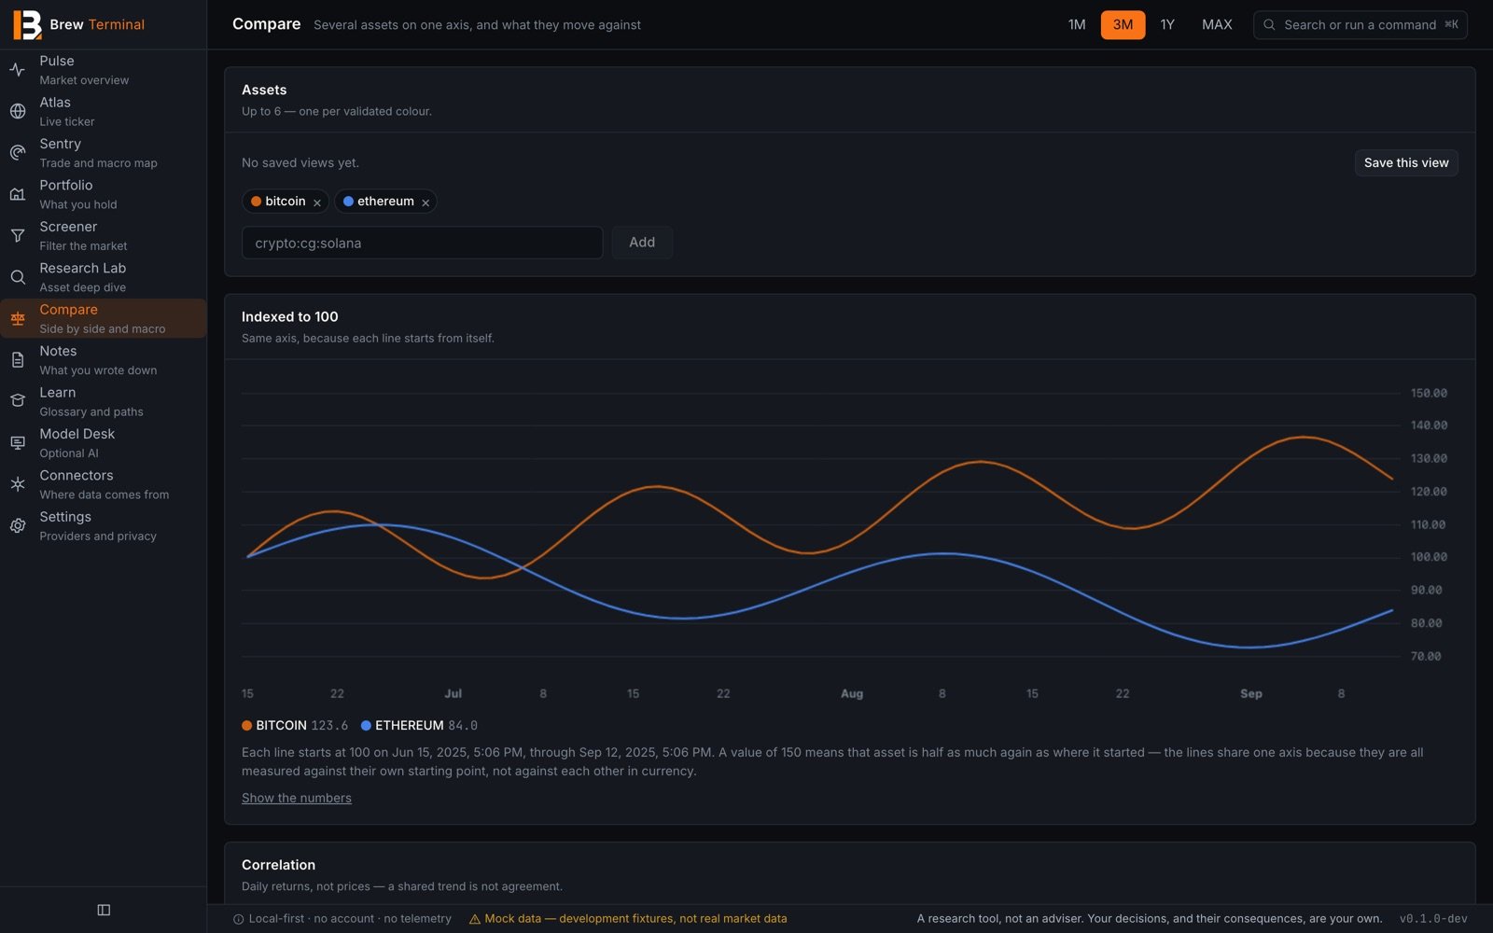Viewport: 1493px width, 933px height.
Task: Open the Show the numbers link
Action: (x=297, y=798)
